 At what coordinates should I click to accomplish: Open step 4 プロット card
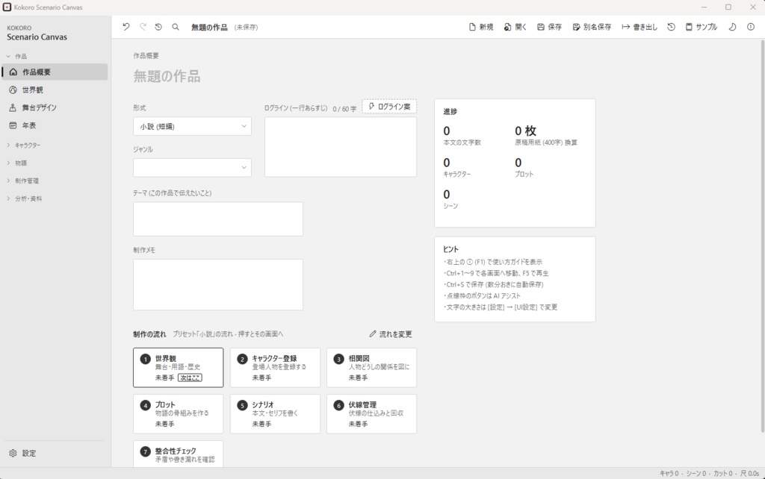coord(178,413)
